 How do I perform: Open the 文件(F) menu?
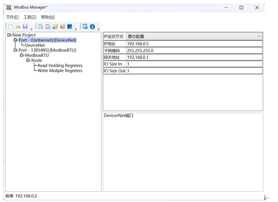tap(12, 17)
